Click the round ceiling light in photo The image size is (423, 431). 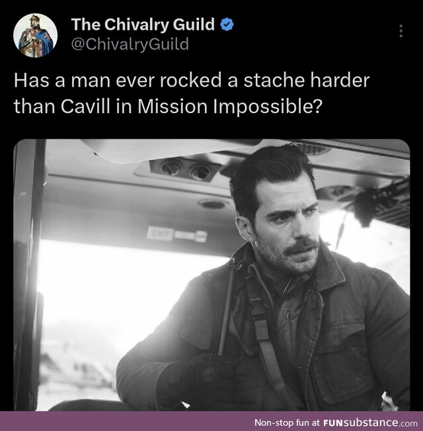(x=212, y=204)
